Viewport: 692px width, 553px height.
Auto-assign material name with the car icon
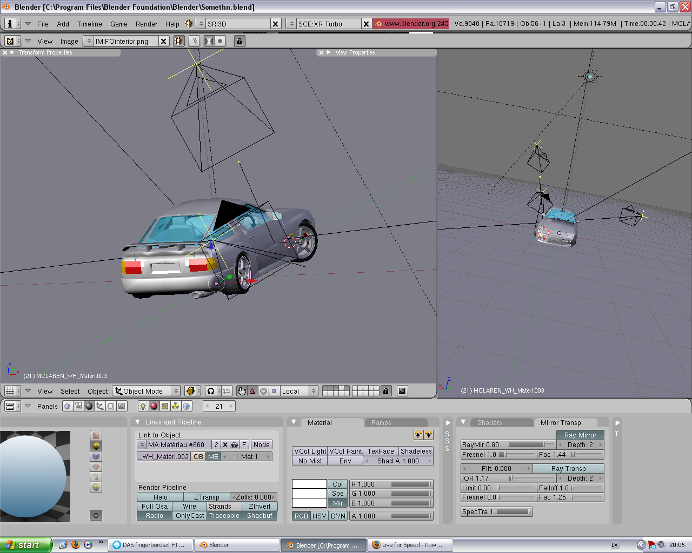click(235, 445)
